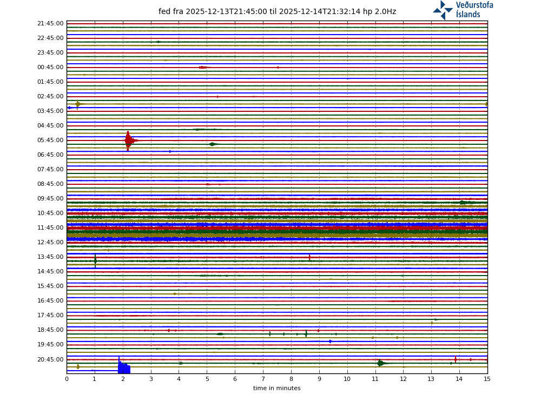The width and height of the screenshot is (554, 415).
Task: Click the green event near minute 11 at bottom
Action: pos(380,363)
